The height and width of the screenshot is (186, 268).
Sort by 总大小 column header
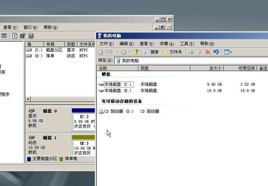[207, 68]
